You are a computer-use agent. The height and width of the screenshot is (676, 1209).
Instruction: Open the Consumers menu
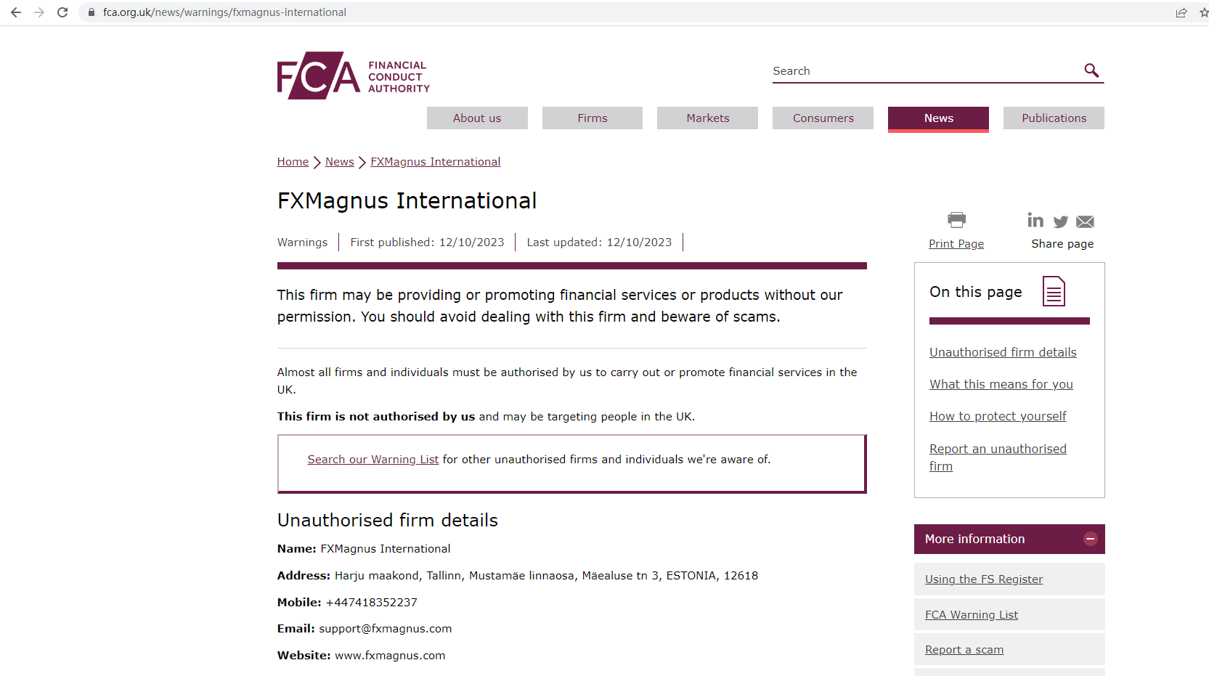(823, 118)
